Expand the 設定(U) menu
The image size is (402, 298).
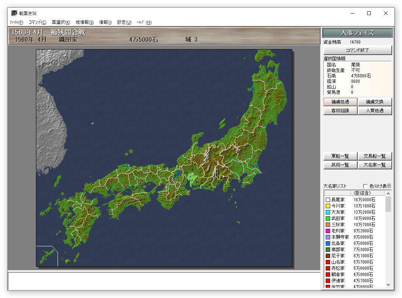coord(124,22)
